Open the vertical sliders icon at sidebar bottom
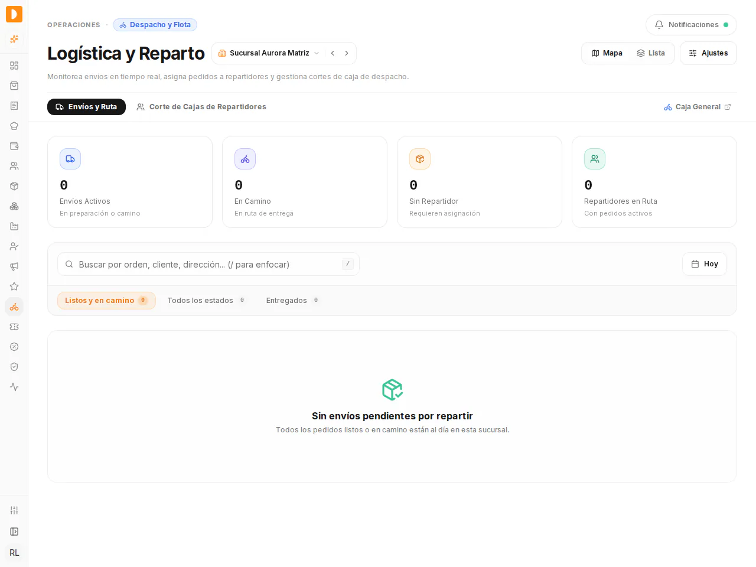Screen dimensions: 756x567 coord(14,510)
